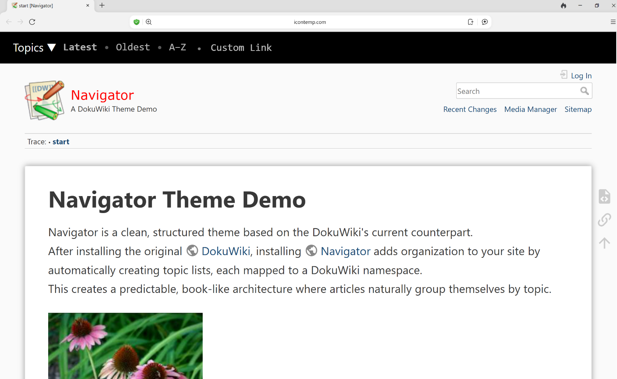The image size is (617, 379).
Task: Click the backlinks chain icon in the sidebar
Action: coord(604,220)
